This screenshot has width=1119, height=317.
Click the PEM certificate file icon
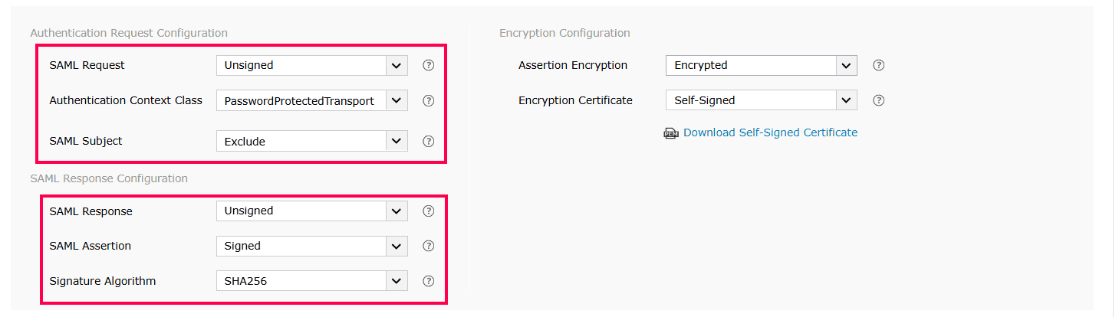point(671,133)
